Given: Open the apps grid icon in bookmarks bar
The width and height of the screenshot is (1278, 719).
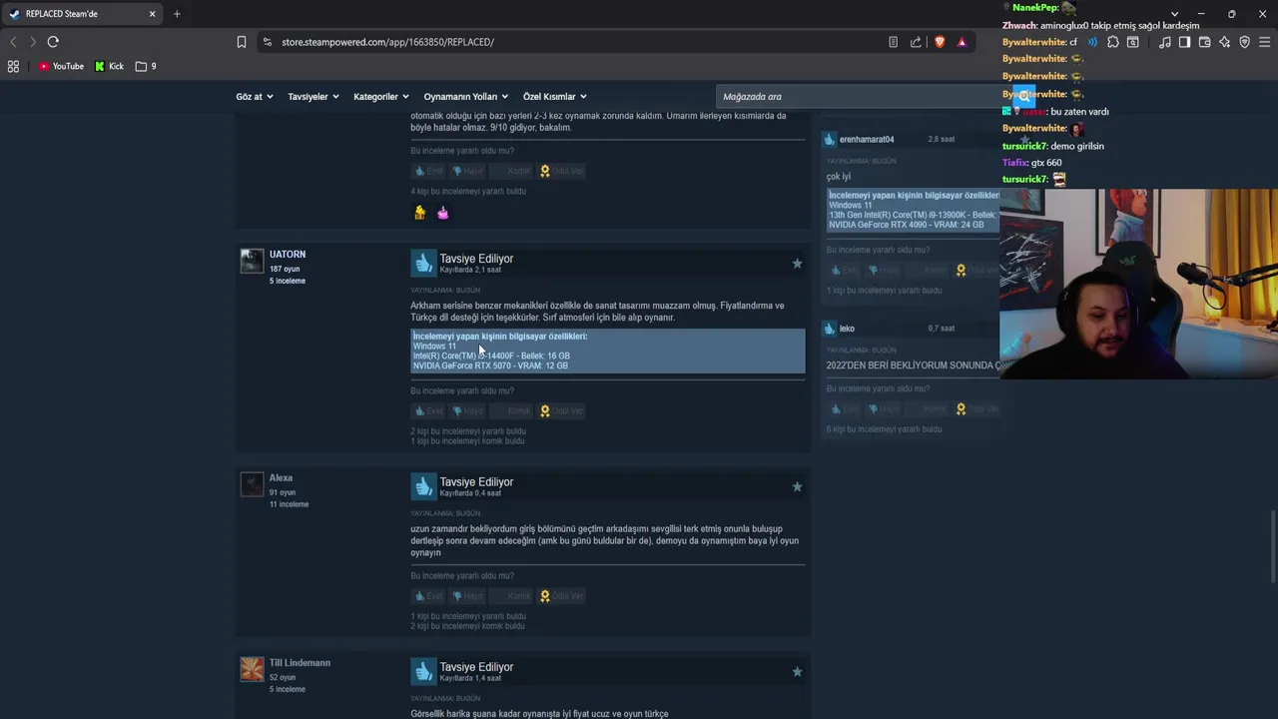Looking at the screenshot, I should tap(13, 66).
